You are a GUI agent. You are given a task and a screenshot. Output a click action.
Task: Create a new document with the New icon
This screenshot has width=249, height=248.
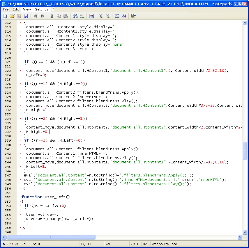(x=5, y=16)
